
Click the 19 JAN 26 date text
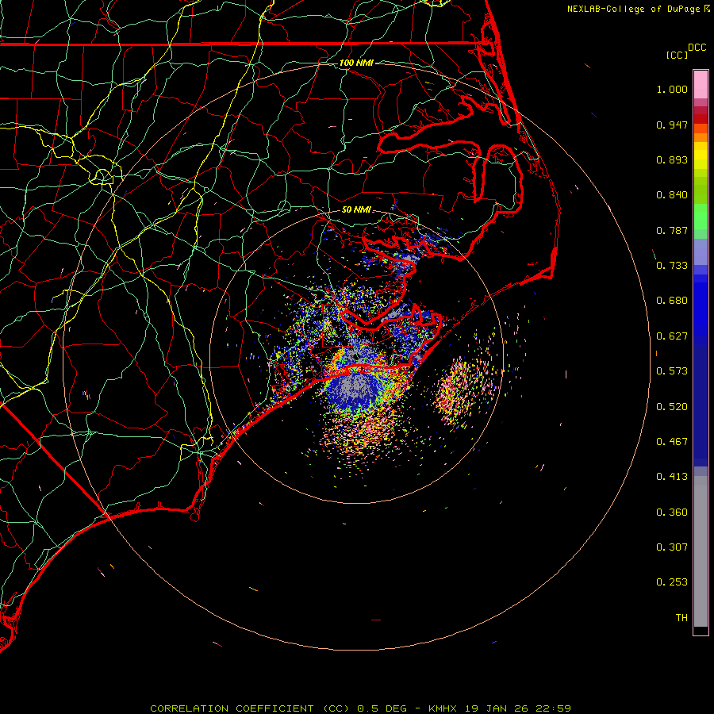click(497, 708)
